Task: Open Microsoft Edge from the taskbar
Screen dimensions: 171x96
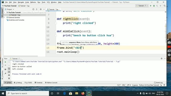Action: (64, 93)
